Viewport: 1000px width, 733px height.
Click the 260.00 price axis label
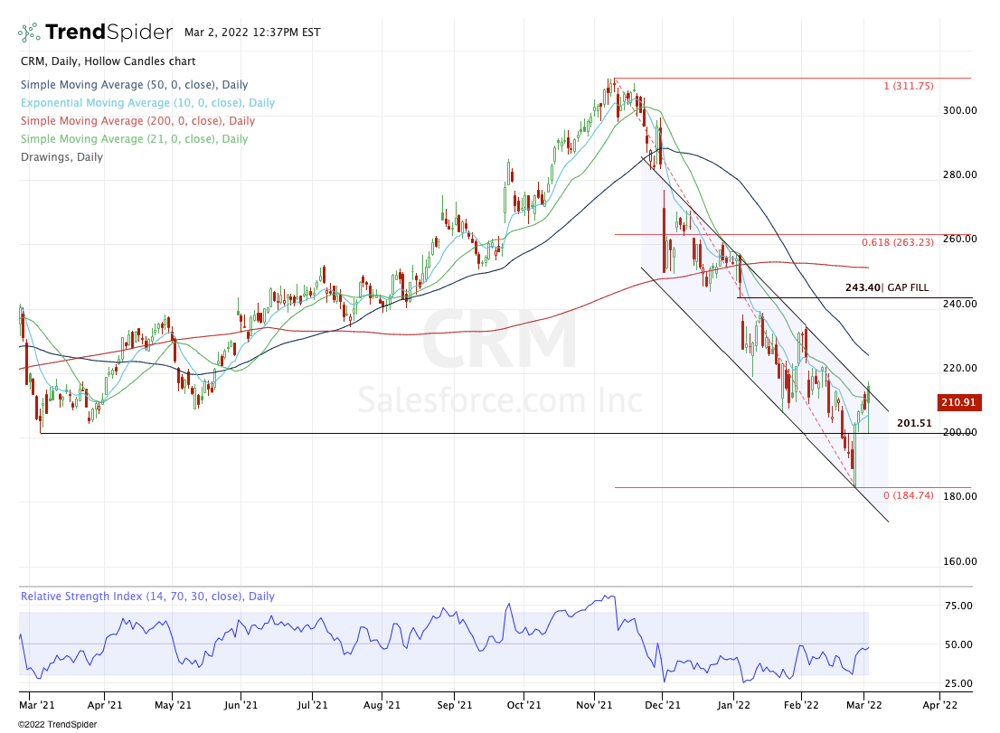(960, 239)
